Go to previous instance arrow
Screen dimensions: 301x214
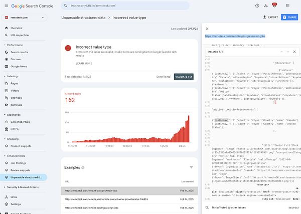[x=281, y=52]
